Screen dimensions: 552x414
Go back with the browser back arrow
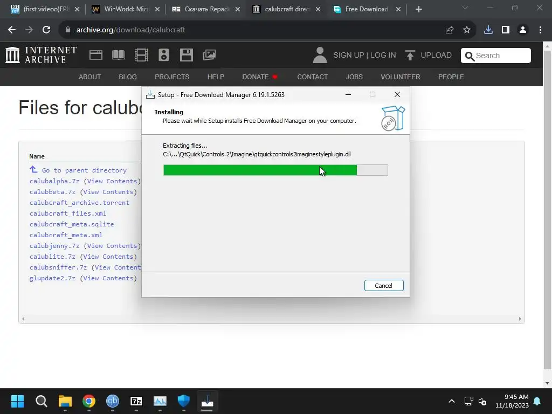click(x=12, y=30)
